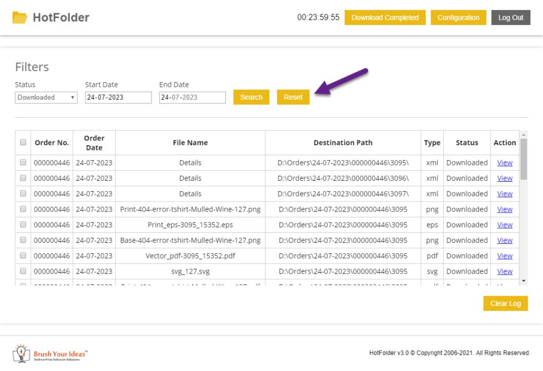Click the HotFolder yellow folder logo icon

coord(20,17)
